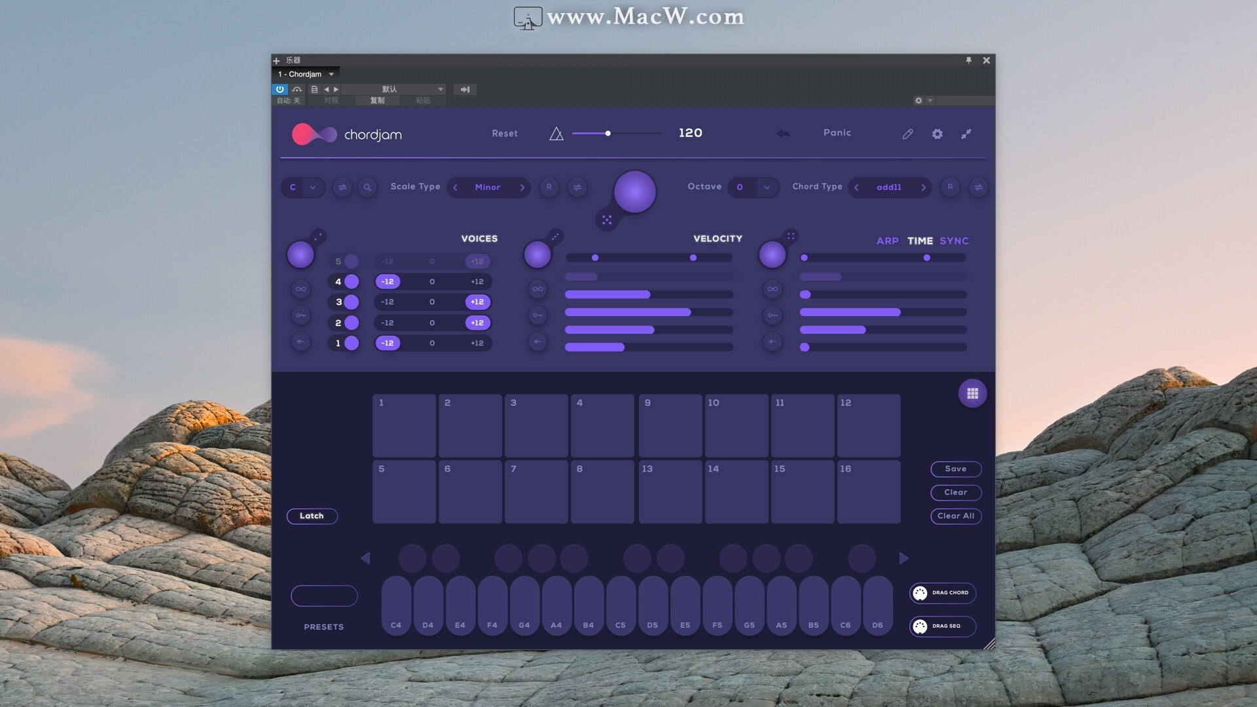This screenshot has height=707, width=1257.
Task: Click the infinity loop icon in Voices column
Action: (x=301, y=289)
